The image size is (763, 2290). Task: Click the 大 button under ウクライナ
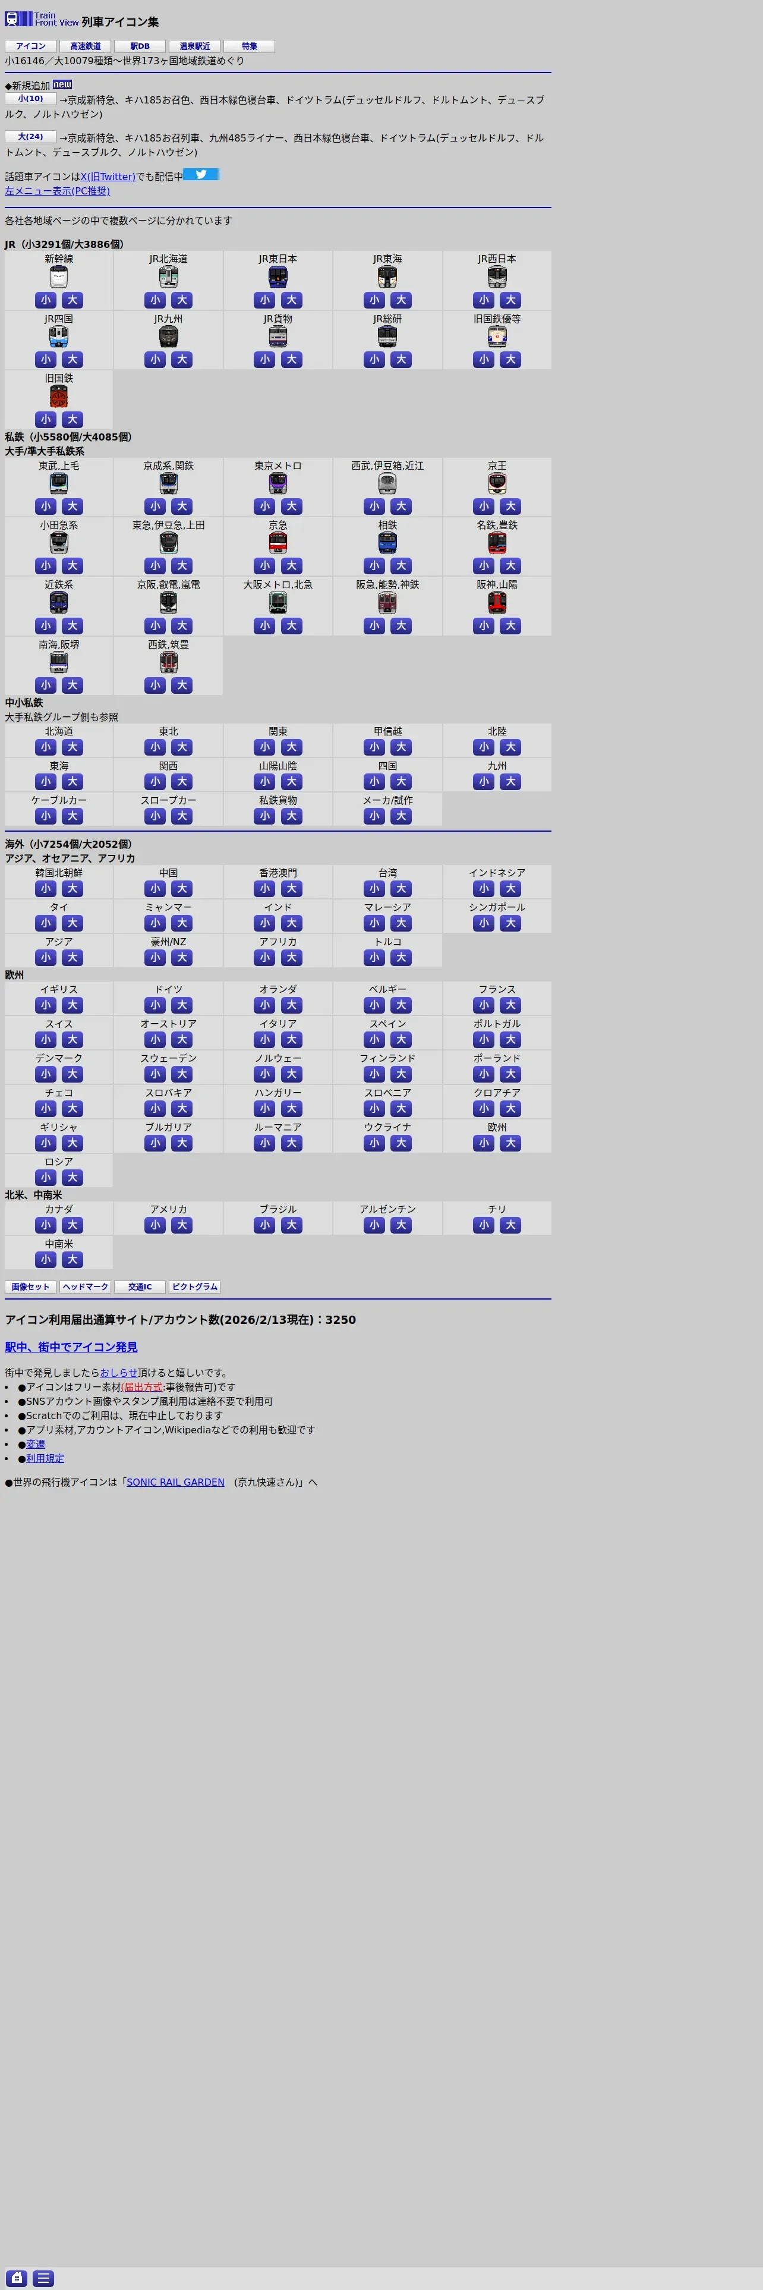click(402, 1143)
